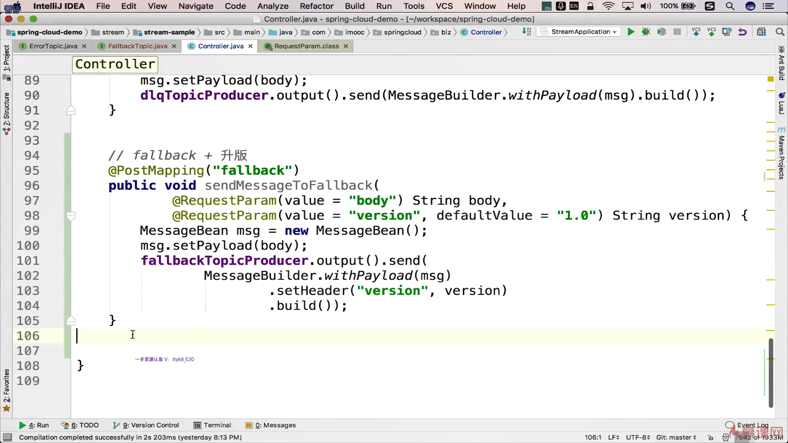
Task: Open Project Structure icon in toolbar
Action: click(762, 32)
